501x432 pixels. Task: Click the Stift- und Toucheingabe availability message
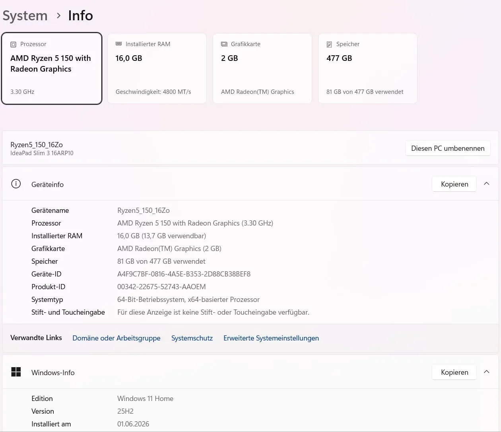(x=213, y=312)
